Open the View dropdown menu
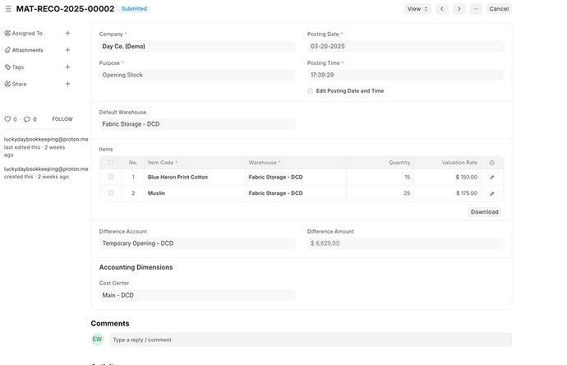This screenshot has height=365, width=567. point(417,9)
